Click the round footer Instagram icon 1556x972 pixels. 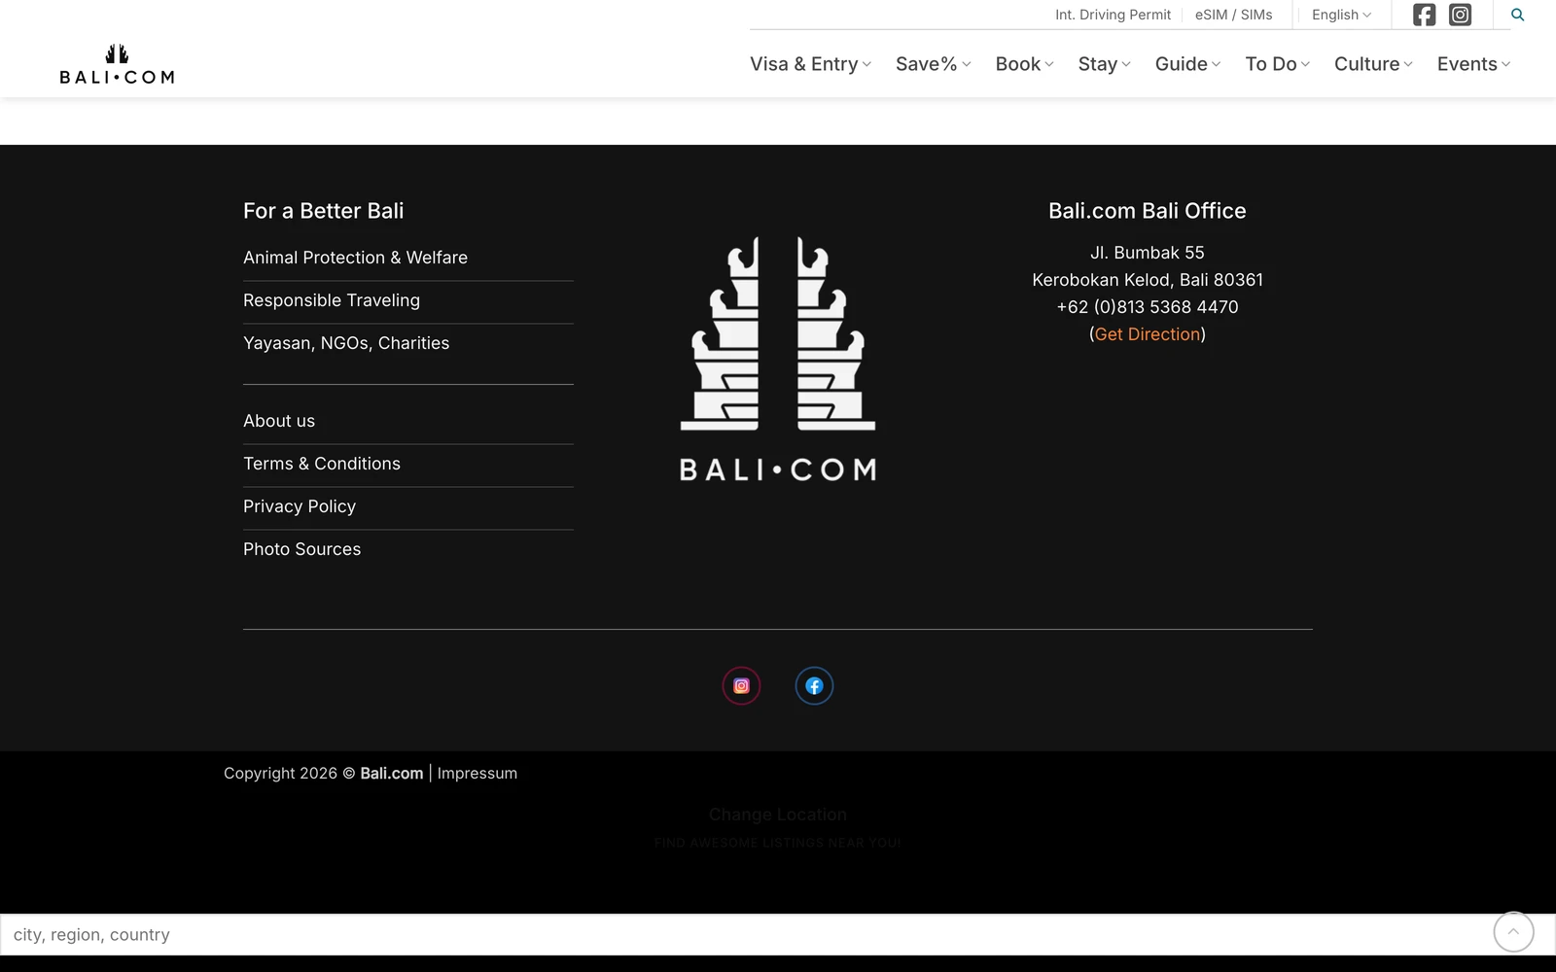(741, 686)
